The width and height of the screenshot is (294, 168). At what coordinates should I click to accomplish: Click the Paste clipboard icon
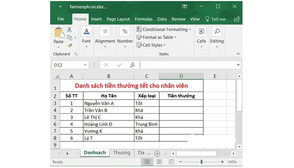click(x=59, y=32)
